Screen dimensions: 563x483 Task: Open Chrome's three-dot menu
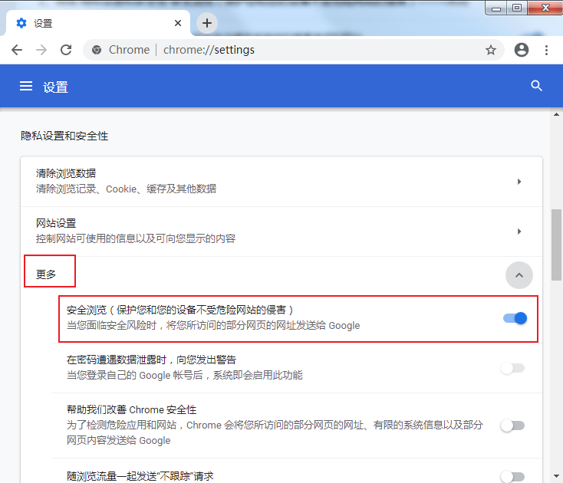tap(546, 50)
